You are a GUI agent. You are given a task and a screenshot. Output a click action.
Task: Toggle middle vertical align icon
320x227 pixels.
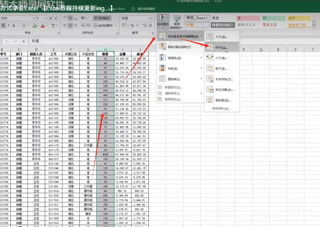click(70, 18)
